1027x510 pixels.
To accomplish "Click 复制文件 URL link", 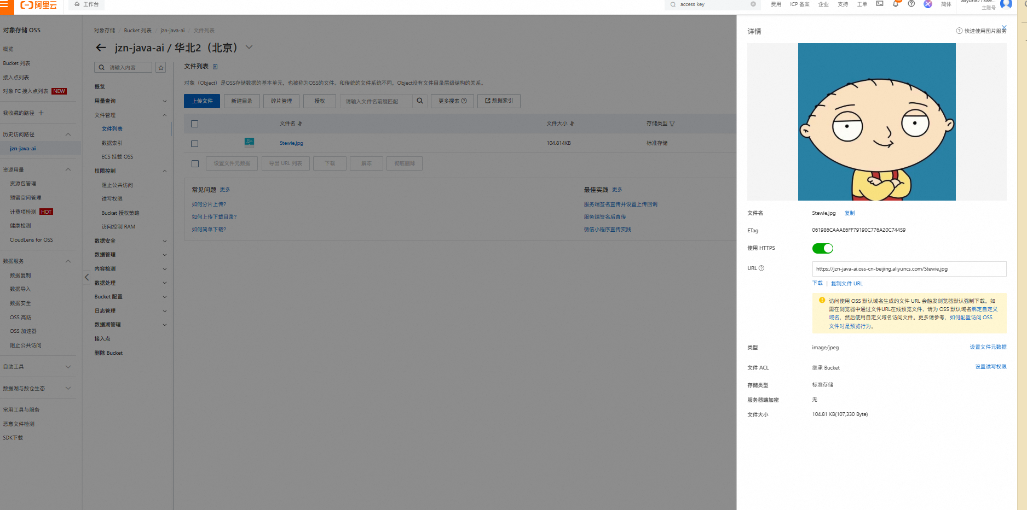I will tap(847, 284).
